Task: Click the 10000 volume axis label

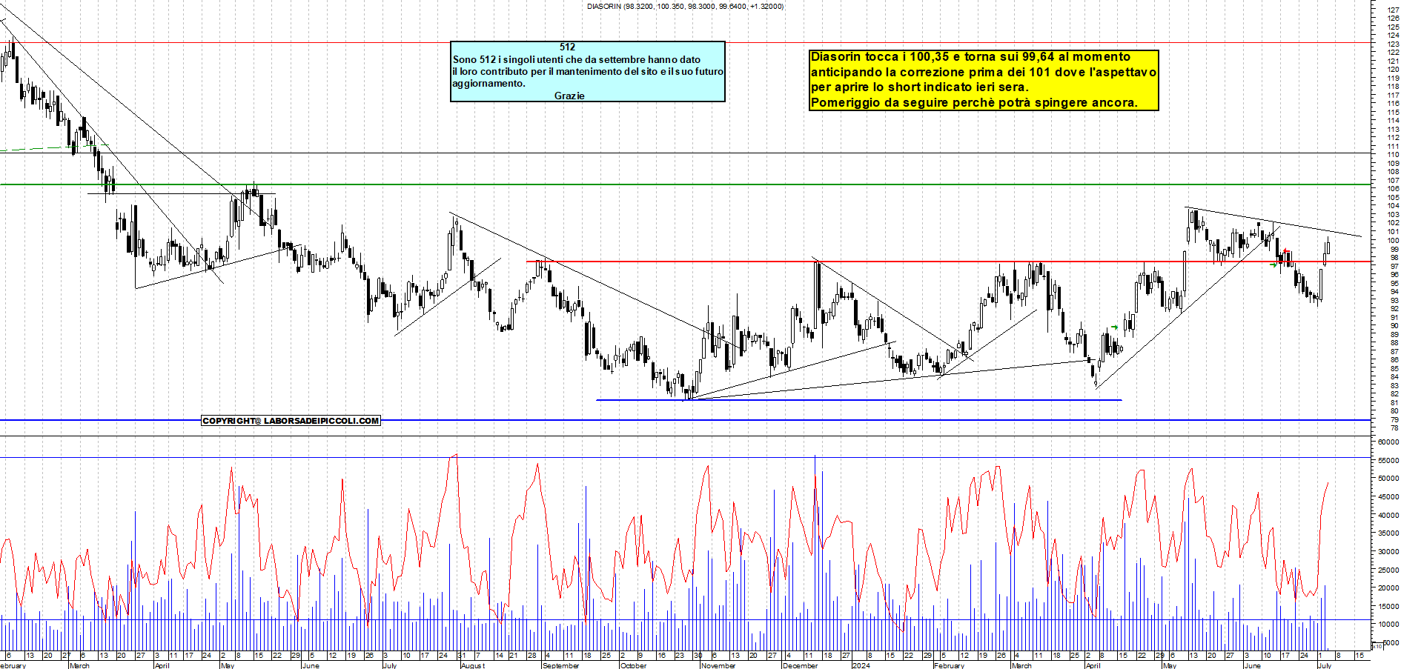Action: coord(1388,625)
